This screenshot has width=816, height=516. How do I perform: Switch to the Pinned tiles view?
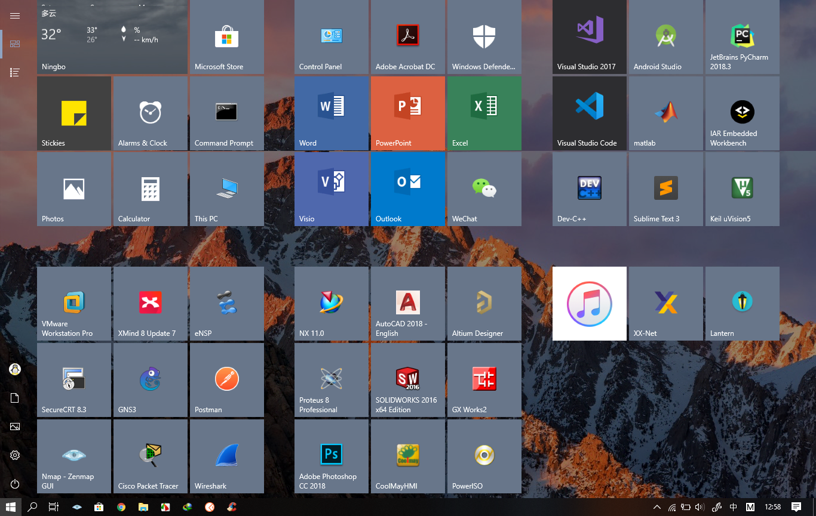pos(15,44)
